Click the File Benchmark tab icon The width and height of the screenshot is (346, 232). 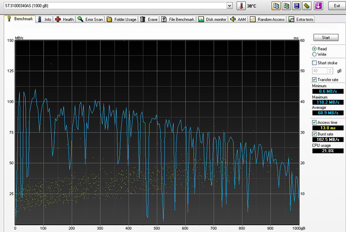[164, 19]
